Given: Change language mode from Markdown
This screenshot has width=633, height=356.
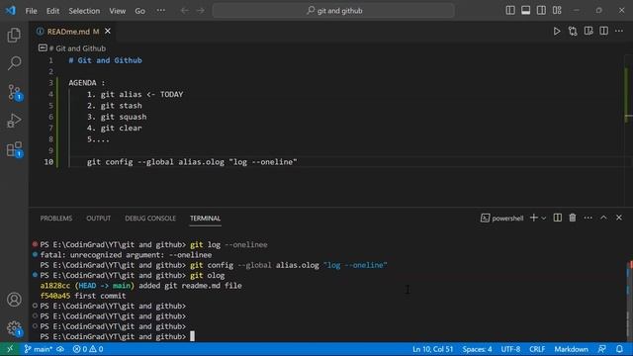Looking at the screenshot, I should [571, 349].
